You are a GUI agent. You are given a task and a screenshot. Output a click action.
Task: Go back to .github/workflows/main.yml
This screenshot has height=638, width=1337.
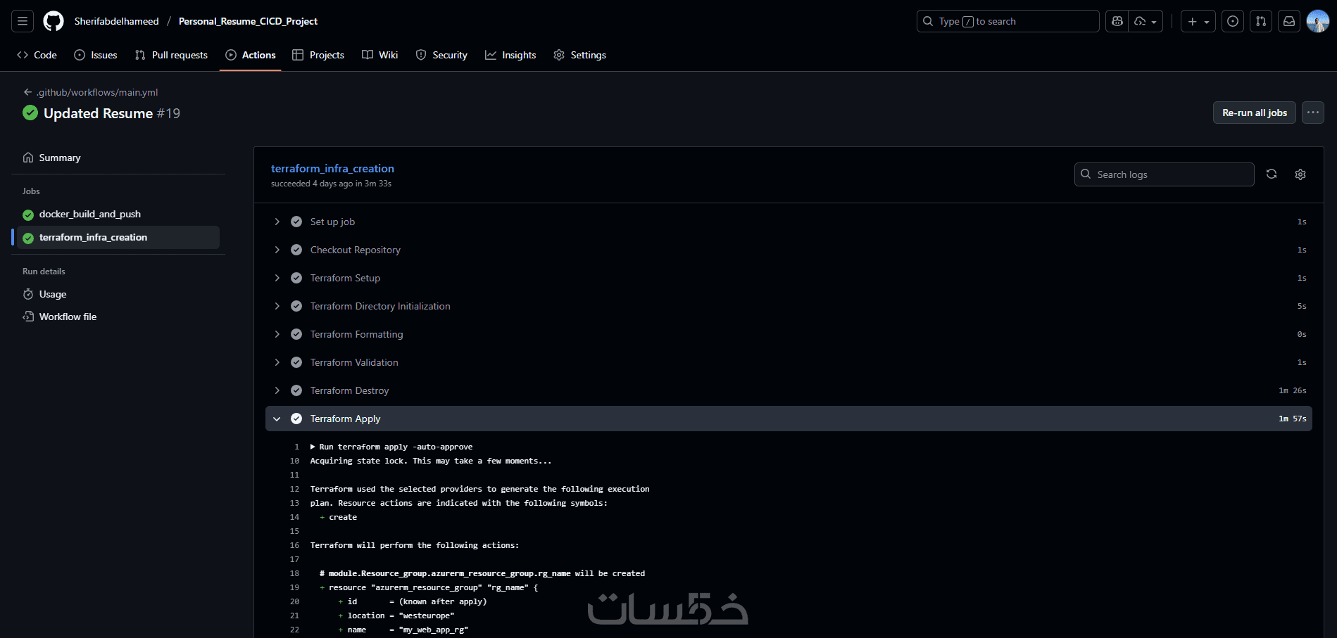[97, 92]
